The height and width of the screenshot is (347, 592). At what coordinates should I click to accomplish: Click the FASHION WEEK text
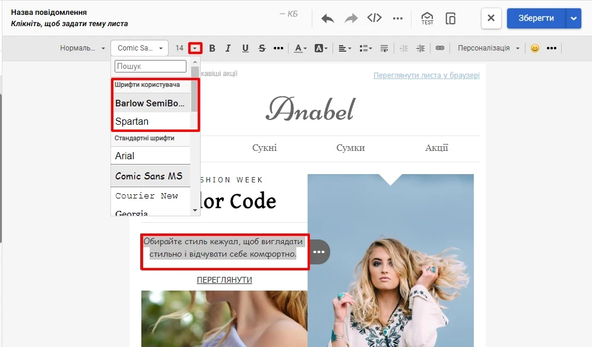[x=232, y=180]
